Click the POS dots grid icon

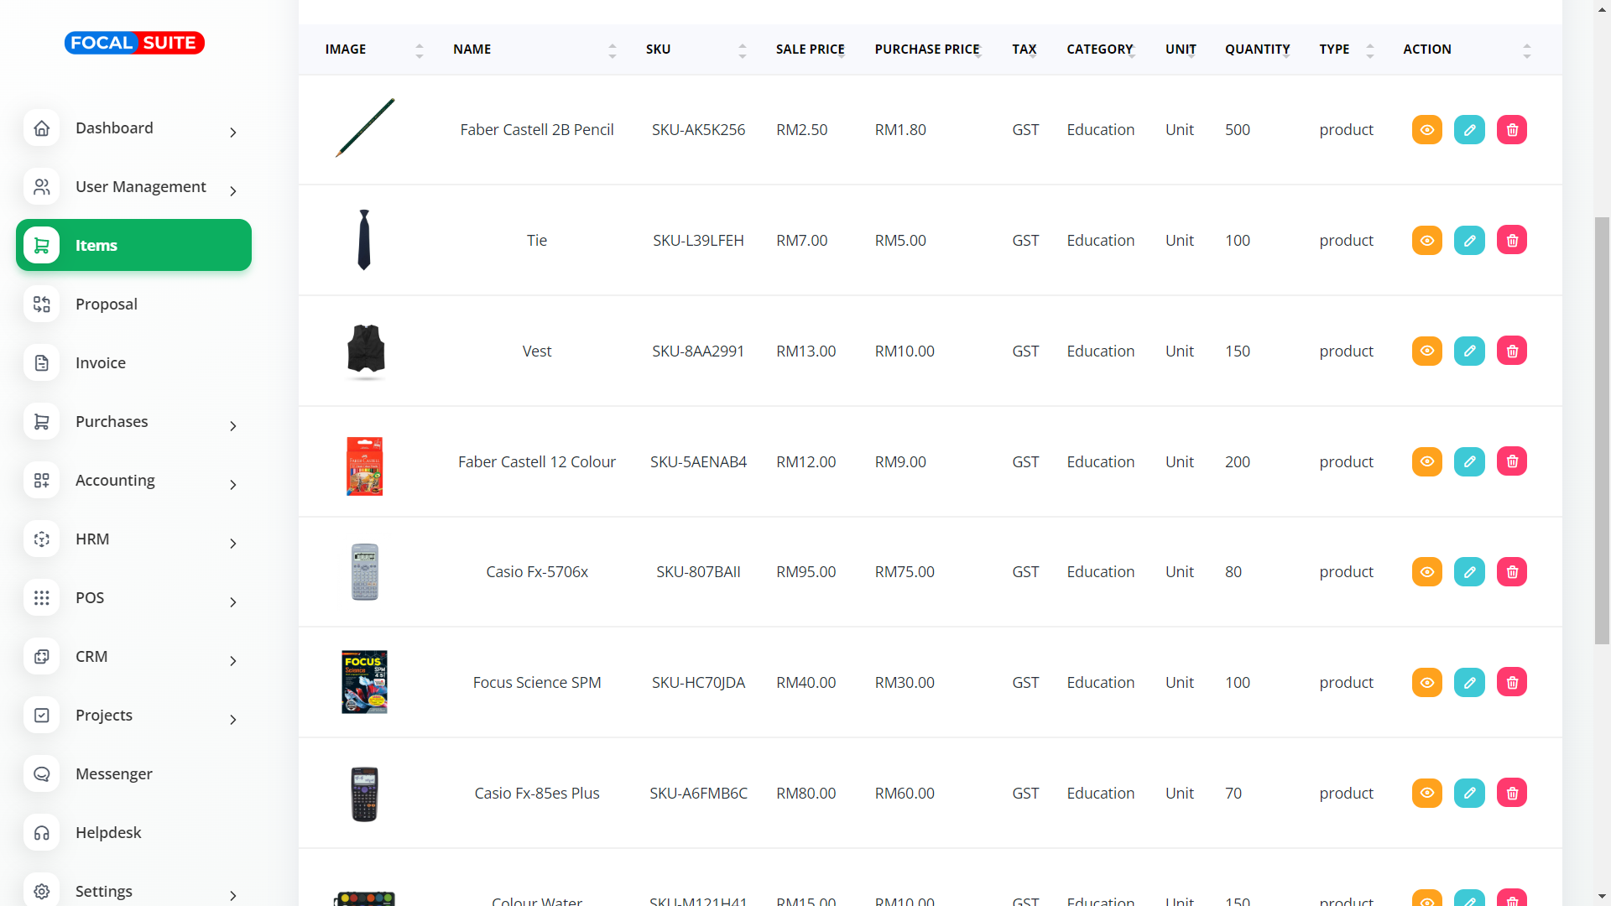tap(41, 598)
